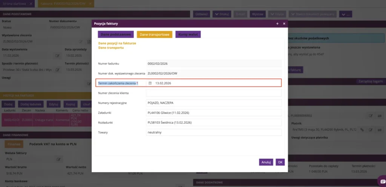Click swap arrows icon in the row above Płatnik
The image size is (386, 187).
[x=379, y=116]
